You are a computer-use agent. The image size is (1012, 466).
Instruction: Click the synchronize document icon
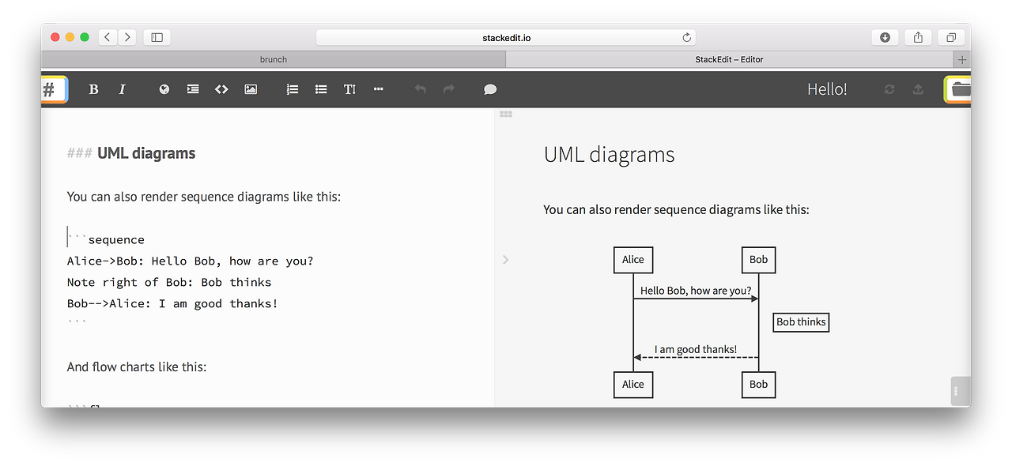tap(889, 89)
